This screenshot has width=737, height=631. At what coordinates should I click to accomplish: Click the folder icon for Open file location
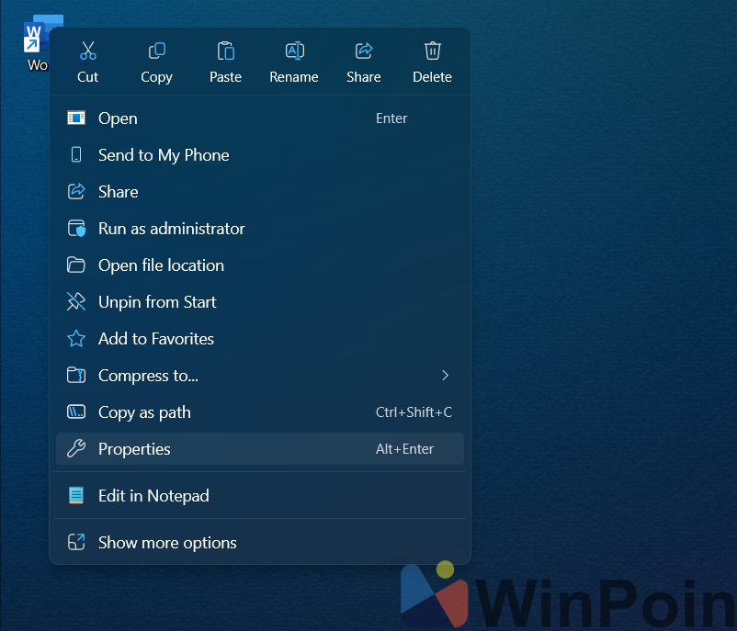pos(76,265)
